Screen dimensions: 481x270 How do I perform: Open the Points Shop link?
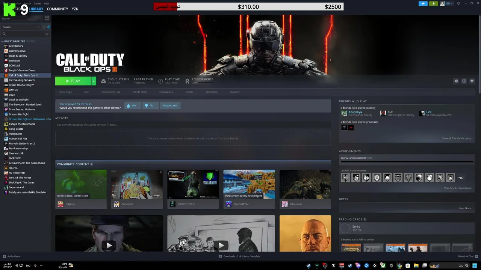point(140,92)
